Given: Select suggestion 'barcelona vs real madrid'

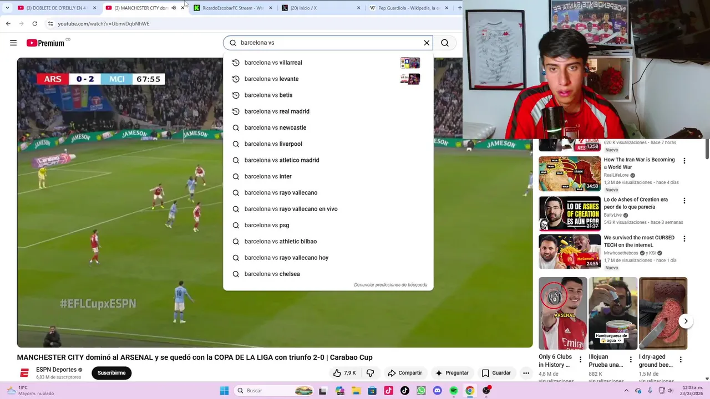Looking at the screenshot, I should [328, 111].
